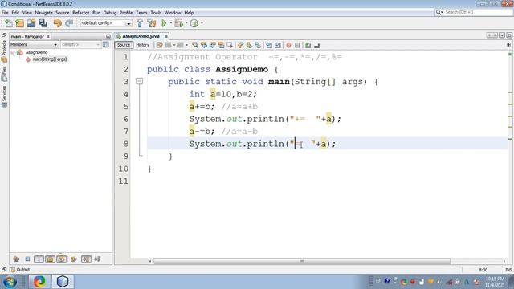514x289 pixels.
Task: Click the Comment editor toolbar icon
Action: point(308,45)
